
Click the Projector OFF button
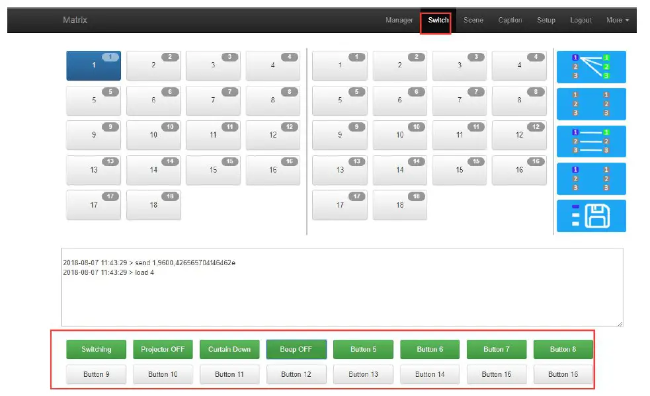point(163,349)
